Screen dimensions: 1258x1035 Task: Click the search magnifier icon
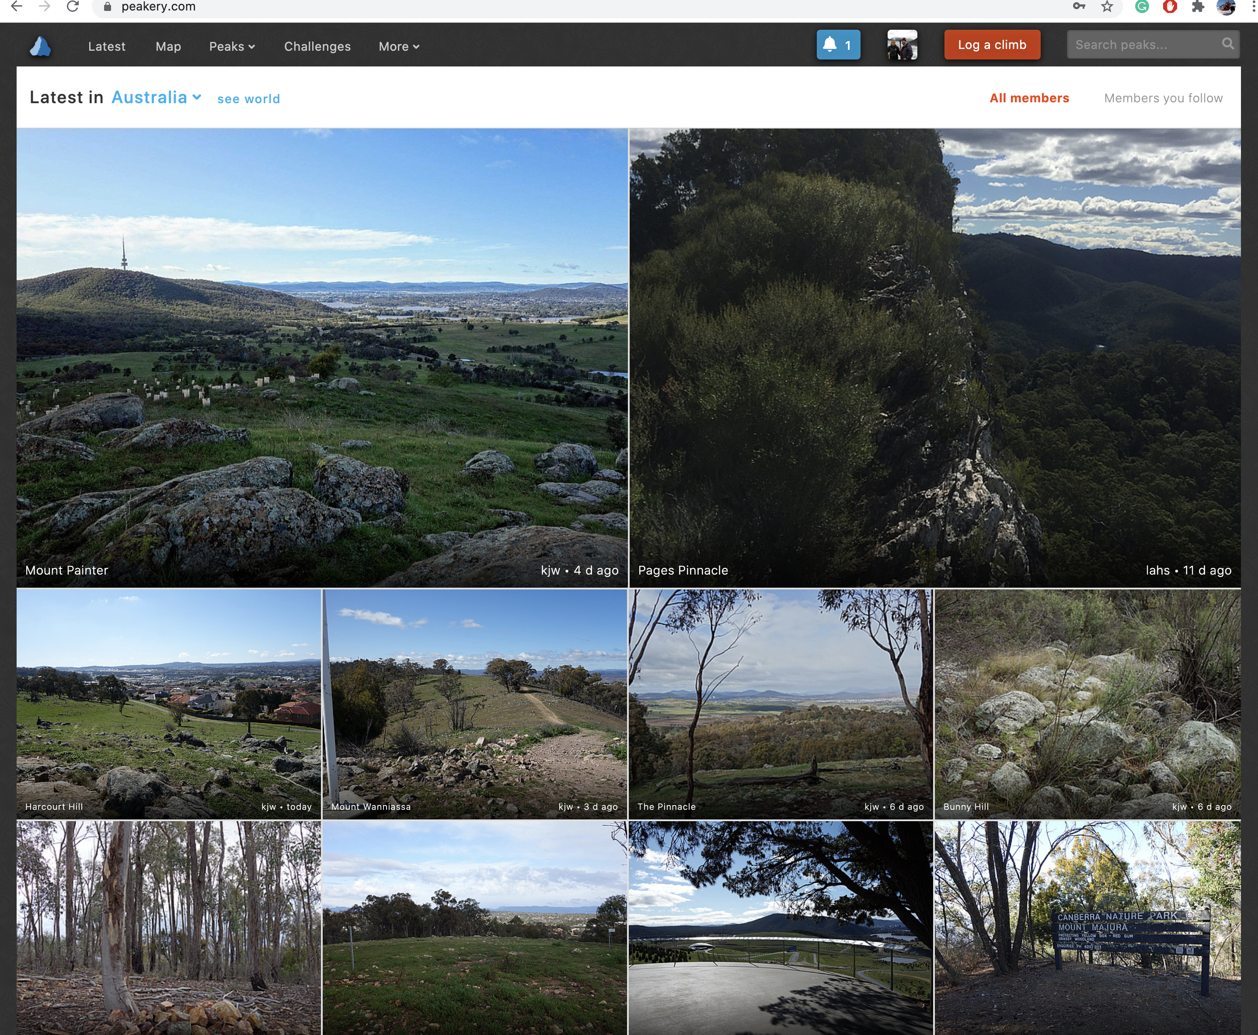1227,44
